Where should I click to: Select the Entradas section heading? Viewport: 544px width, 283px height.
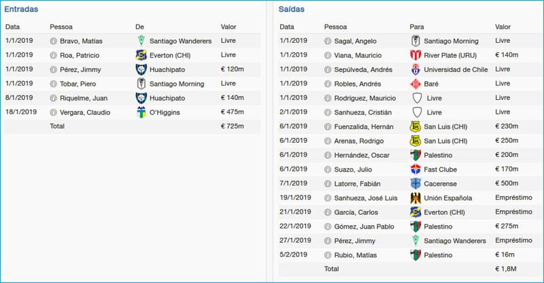[21, 10]
